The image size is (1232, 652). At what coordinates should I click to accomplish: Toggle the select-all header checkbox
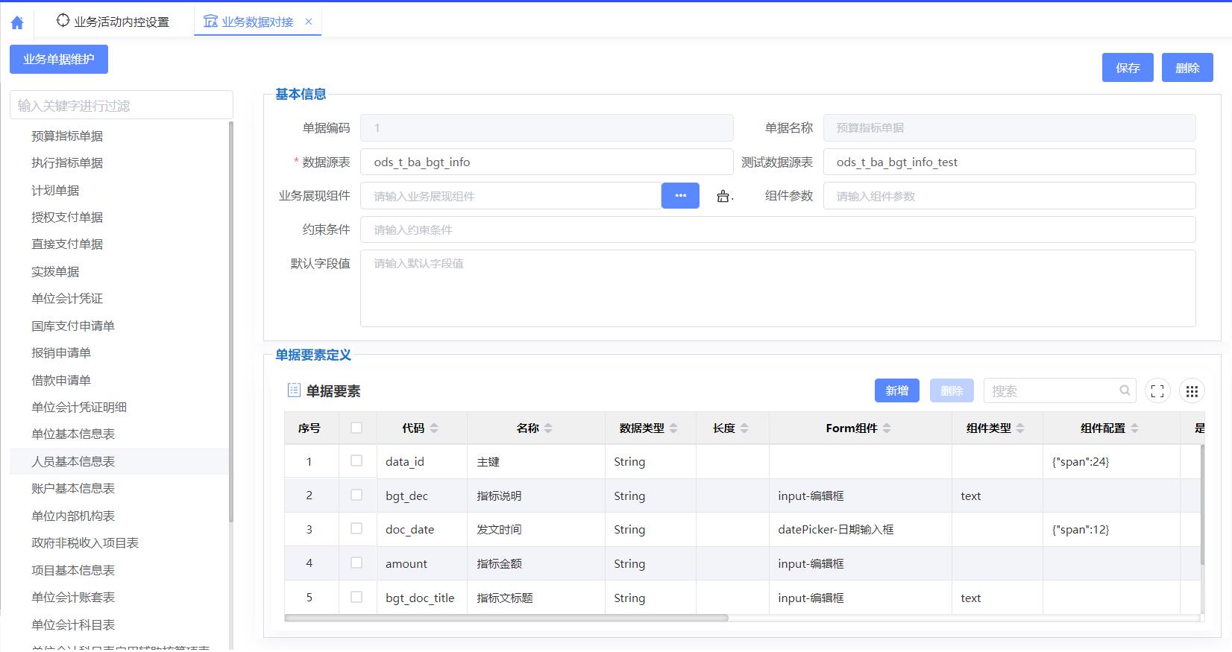(356, 428)
